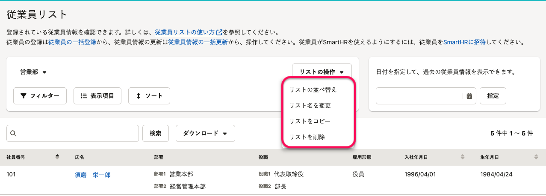The image size is (546, 196).
Task: Choose リストを削除 from the menu
Action: (x=307, y=137)
